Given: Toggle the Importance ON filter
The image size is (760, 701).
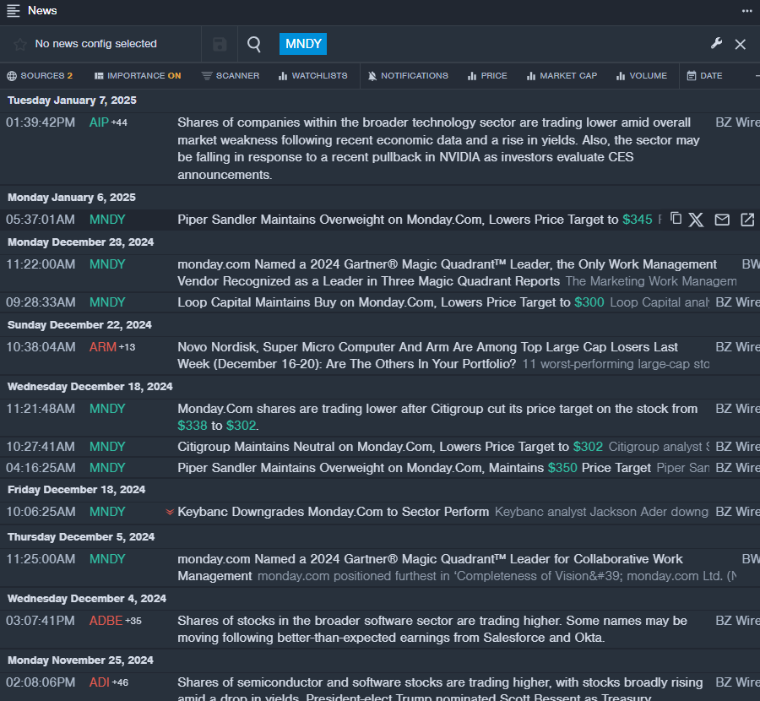Looking at the screenshot, I should (138, 76).
